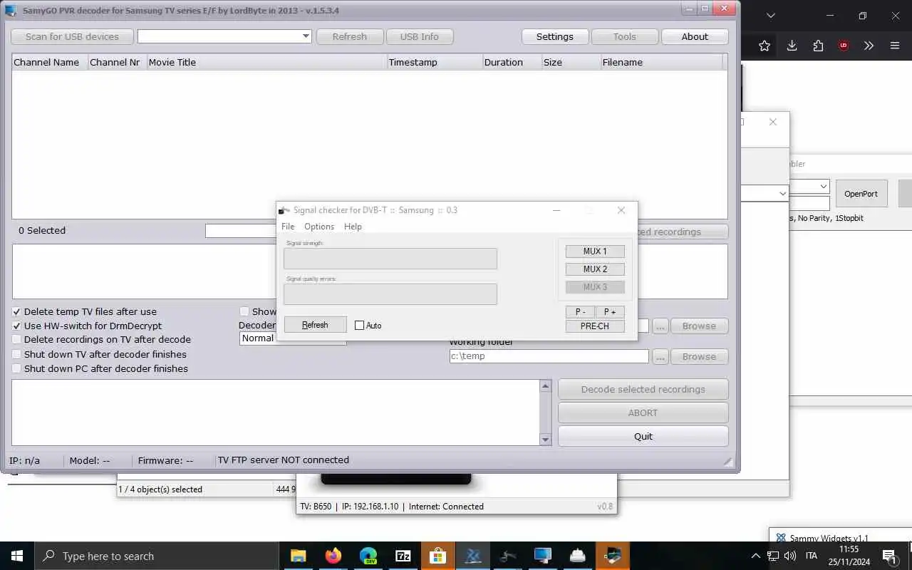Open 7-Zip from the taskbar

(403, 556)
